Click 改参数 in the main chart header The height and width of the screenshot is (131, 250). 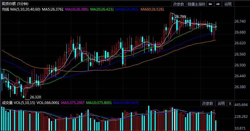click(179, 4)
